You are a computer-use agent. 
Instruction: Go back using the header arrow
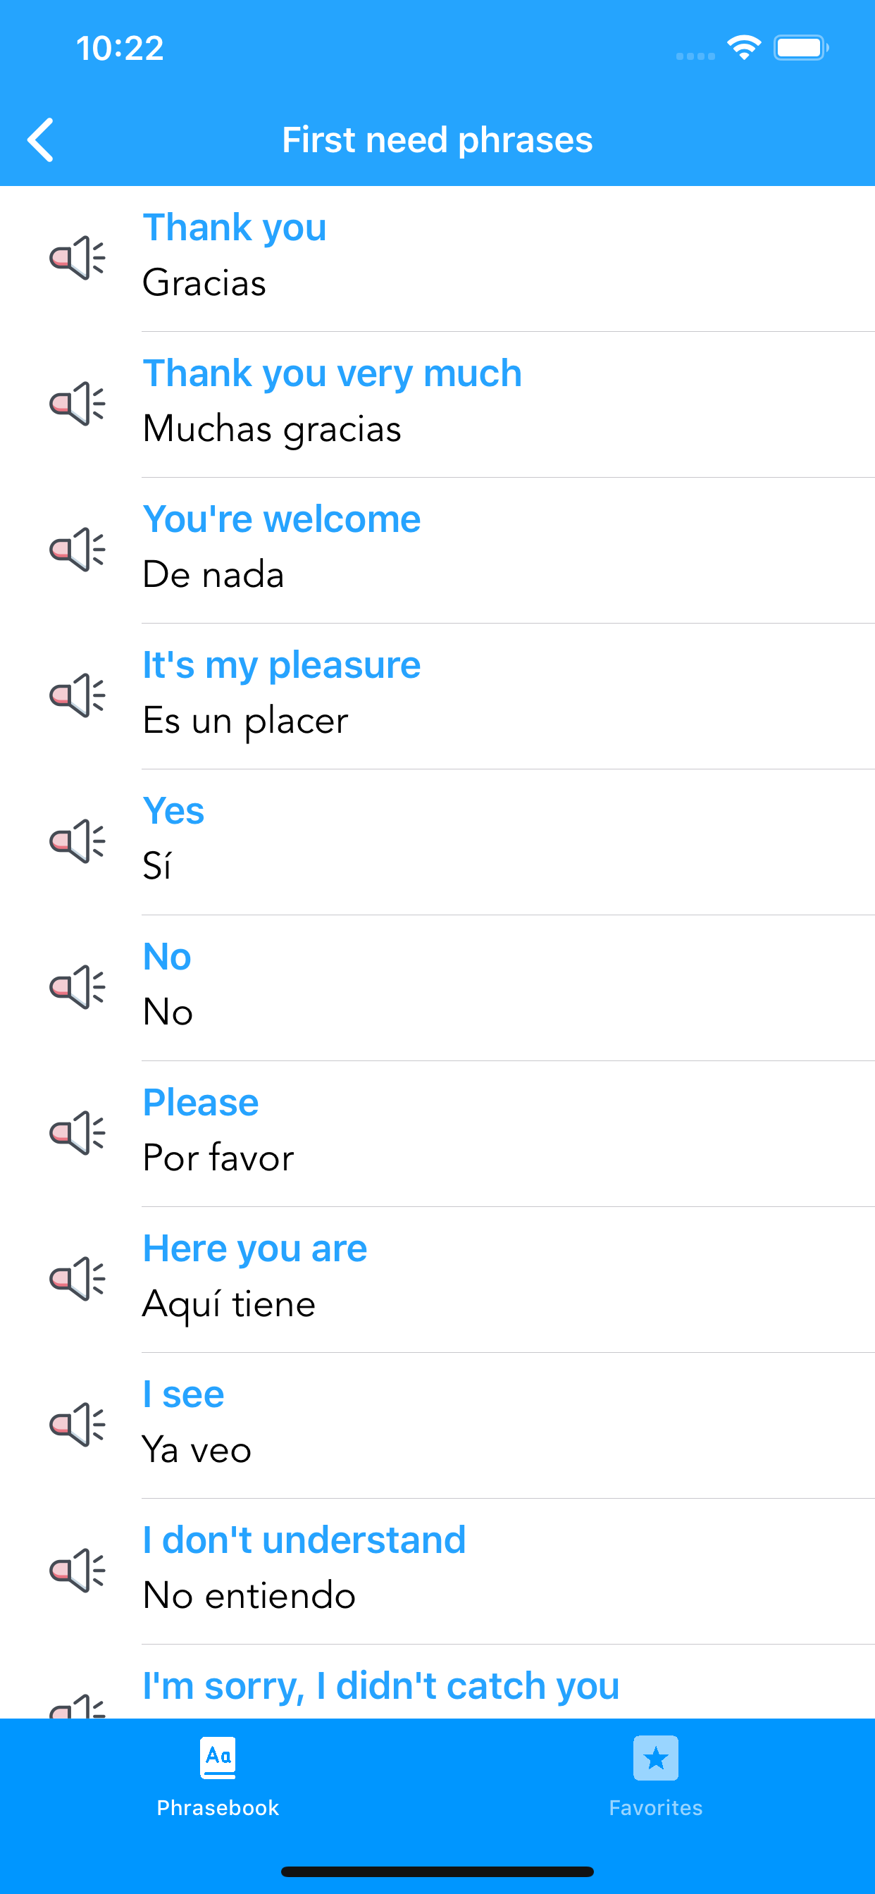41,140
